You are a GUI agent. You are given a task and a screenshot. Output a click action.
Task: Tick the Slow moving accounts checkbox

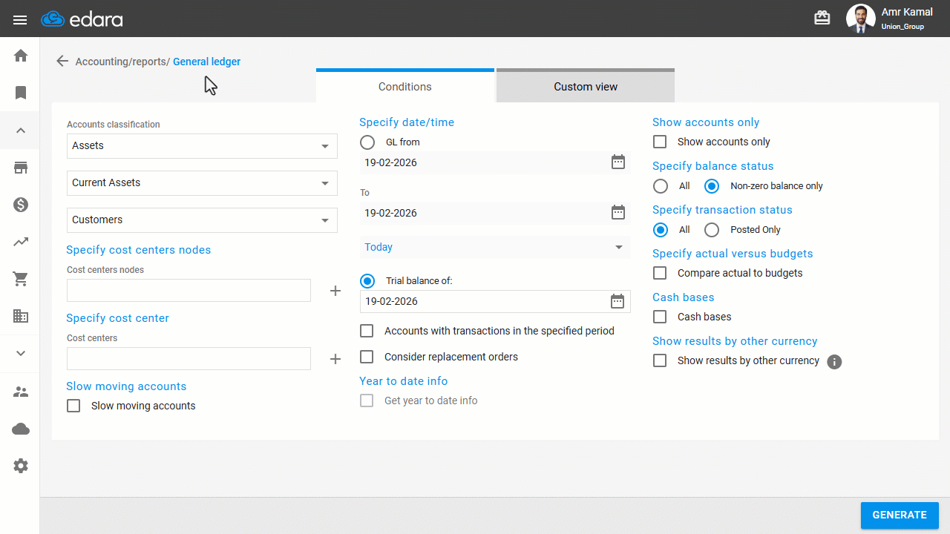73,406
